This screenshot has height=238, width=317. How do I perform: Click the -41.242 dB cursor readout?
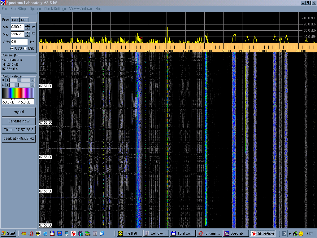click(10, 64)
